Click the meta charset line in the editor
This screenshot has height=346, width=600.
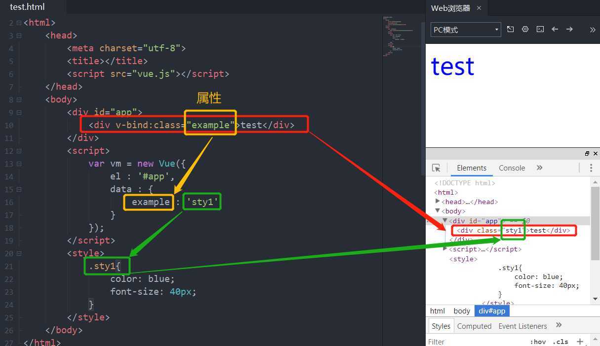126,48
